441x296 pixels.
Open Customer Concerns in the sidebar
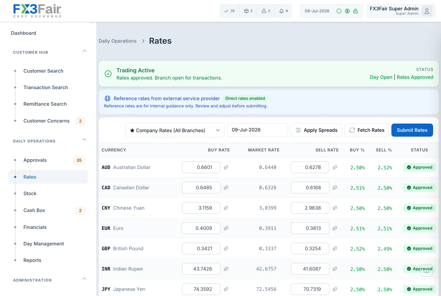(x=47, y=121)
